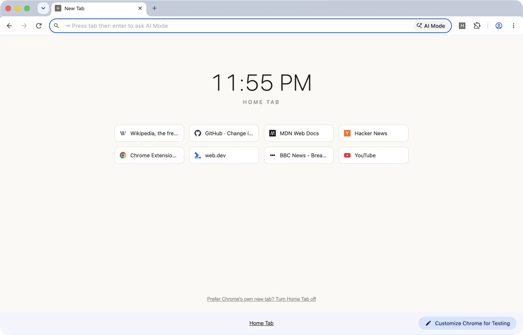
Task: Open GitHub · Change i... shortcut label
Action: [229, 133]
